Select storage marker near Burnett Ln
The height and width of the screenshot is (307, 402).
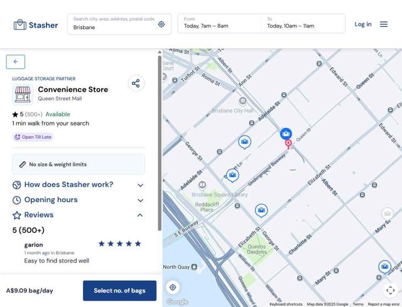[x=232, y=175]
